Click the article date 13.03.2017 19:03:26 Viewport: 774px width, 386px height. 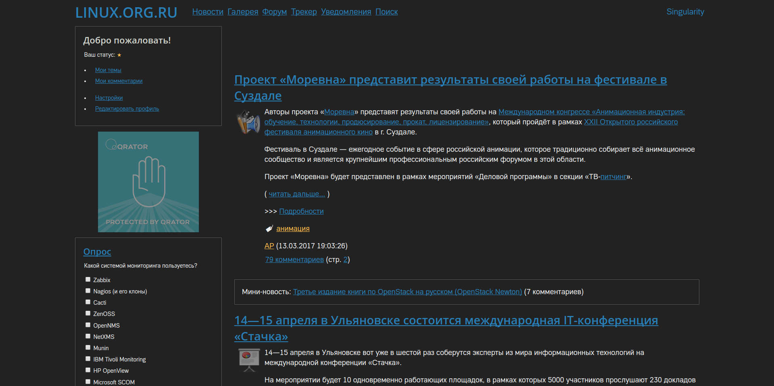pos(312,246)
